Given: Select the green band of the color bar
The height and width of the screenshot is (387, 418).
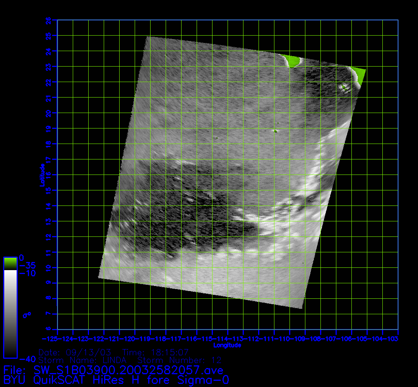Looking at the screenshot, I should (x=10, y=264).
